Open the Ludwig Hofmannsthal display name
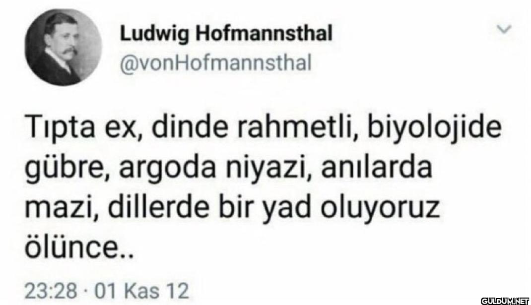Image resolution: width=531 pixels, height=305 pixels. (226, 35)
